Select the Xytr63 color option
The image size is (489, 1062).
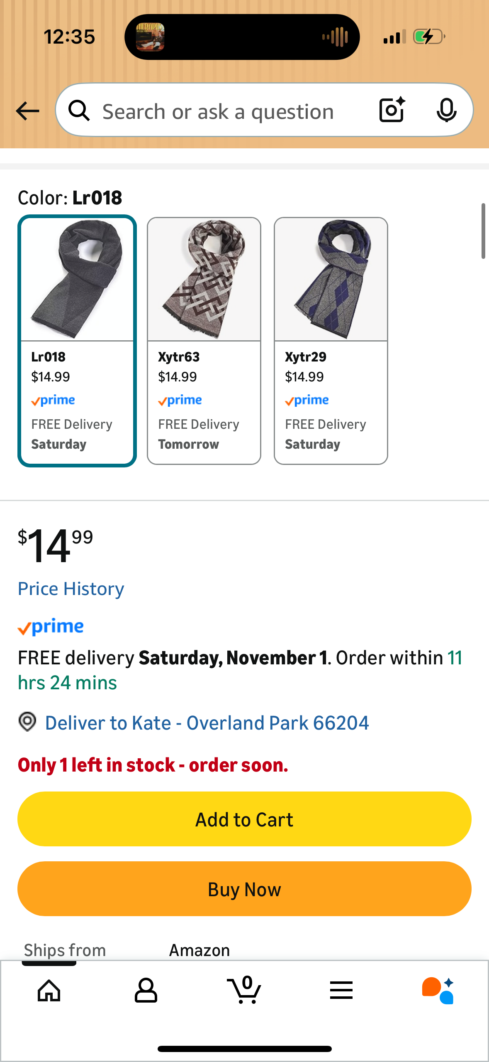tap(204, 341)
